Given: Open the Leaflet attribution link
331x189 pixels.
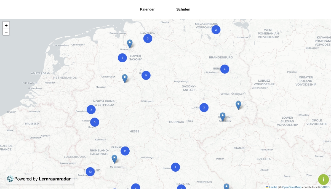Looking at the screenshot, I should (273, 187).
